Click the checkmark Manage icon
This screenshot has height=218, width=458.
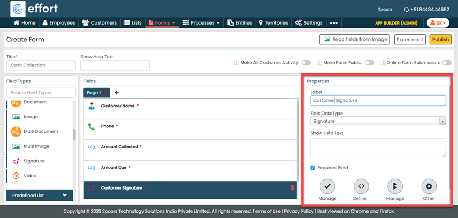tap(327, 186)
